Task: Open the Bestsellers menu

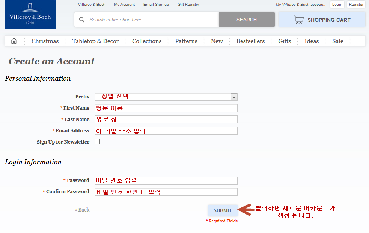Action: [x=251, y=41]
